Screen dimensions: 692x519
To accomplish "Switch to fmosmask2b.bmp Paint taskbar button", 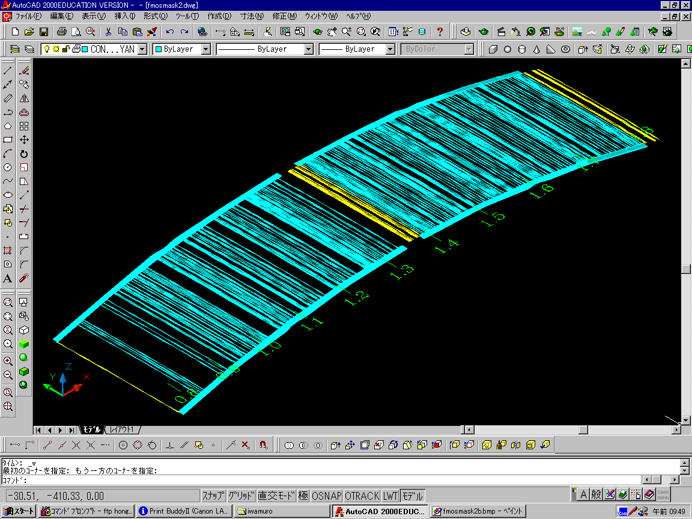I will click(x=478, y=511).
